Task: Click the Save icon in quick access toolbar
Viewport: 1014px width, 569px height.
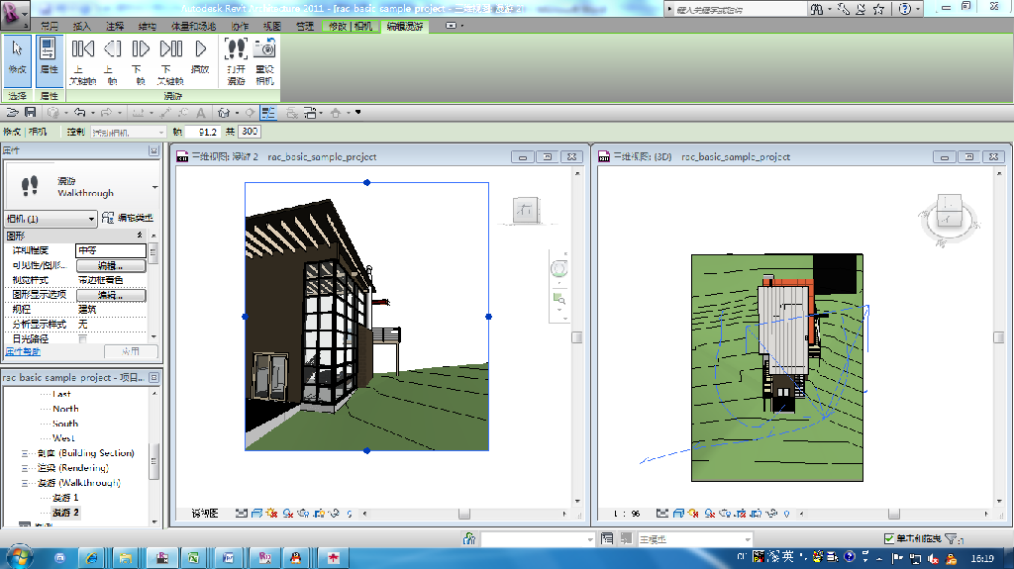Action: coord(30,113)
